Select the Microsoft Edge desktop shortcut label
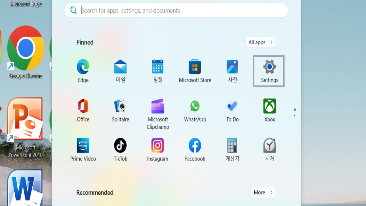Image resolution: width=366 pixels, height=206 pixels. 26,4
